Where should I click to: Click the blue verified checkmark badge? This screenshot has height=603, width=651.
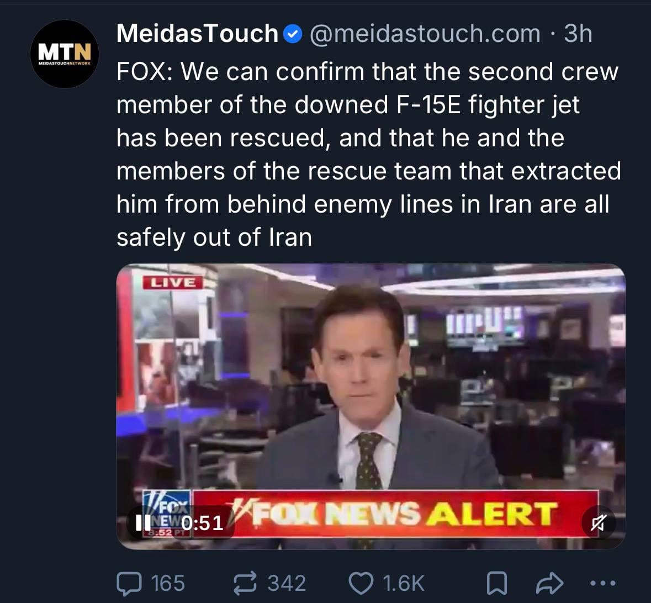[292, 35]
